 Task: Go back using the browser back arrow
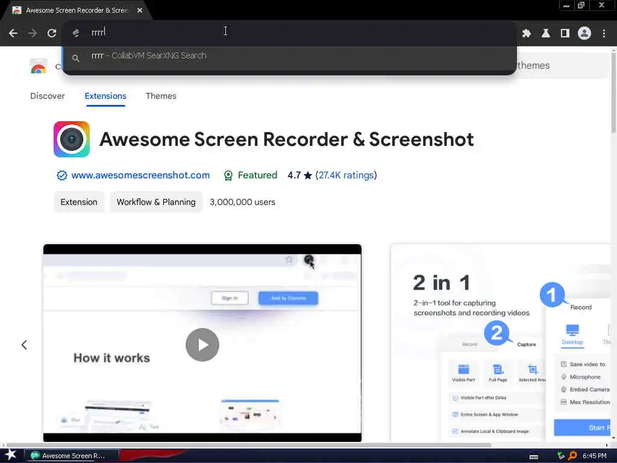pyautogui.click(x=13, y=33)
